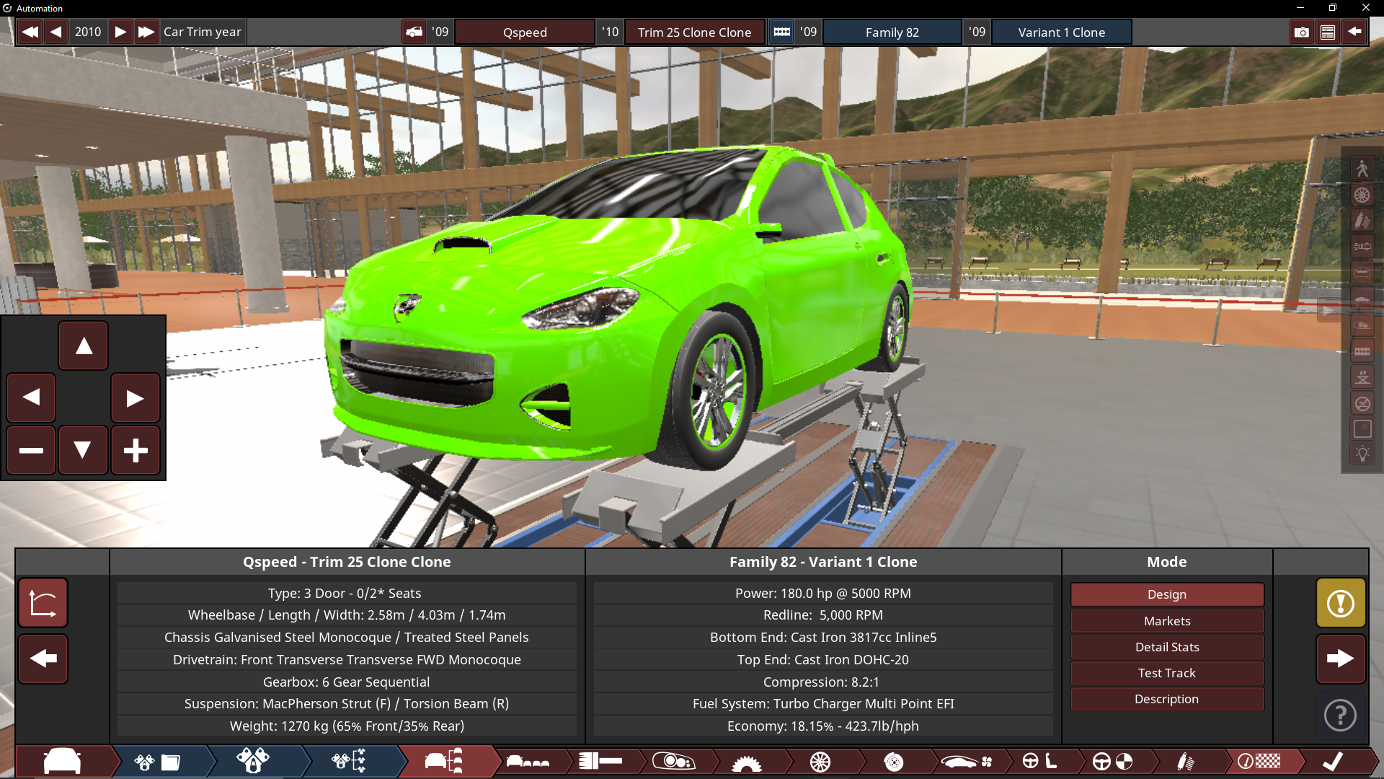Screen dimensions: 1384x779
Task: Take a screenshot with the camera icon
Action: [1301, 32]
